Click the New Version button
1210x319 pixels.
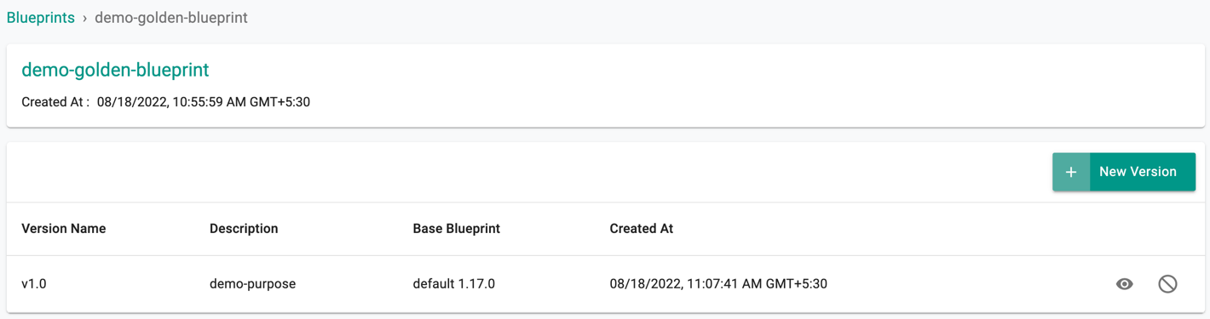(1124, 172)
